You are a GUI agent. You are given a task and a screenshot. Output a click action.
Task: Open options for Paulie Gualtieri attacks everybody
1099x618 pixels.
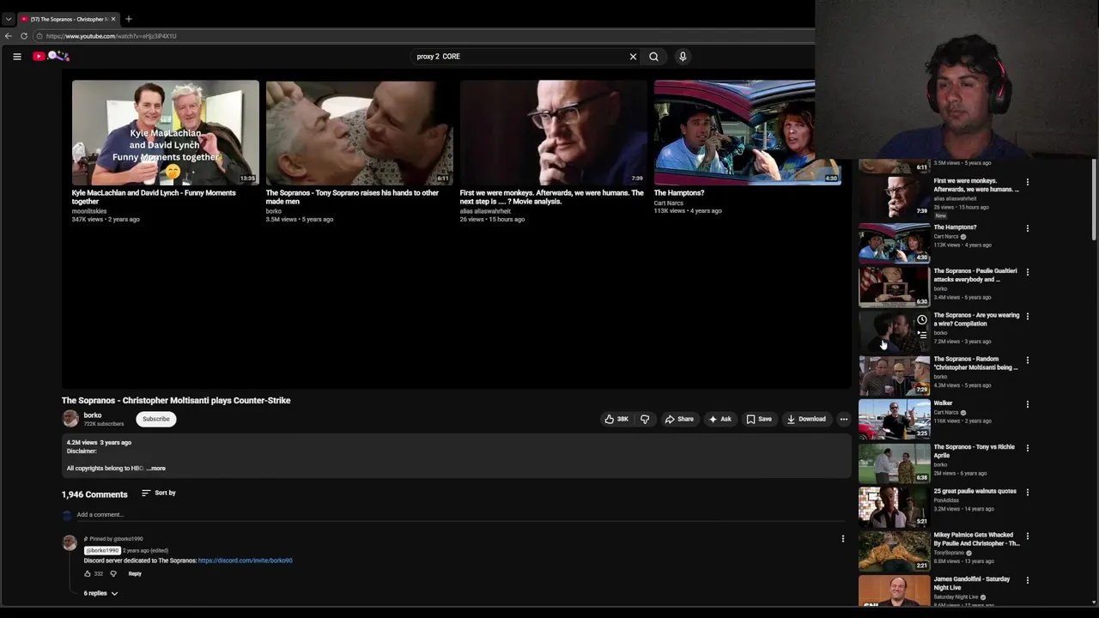(x=1028, y=272)
